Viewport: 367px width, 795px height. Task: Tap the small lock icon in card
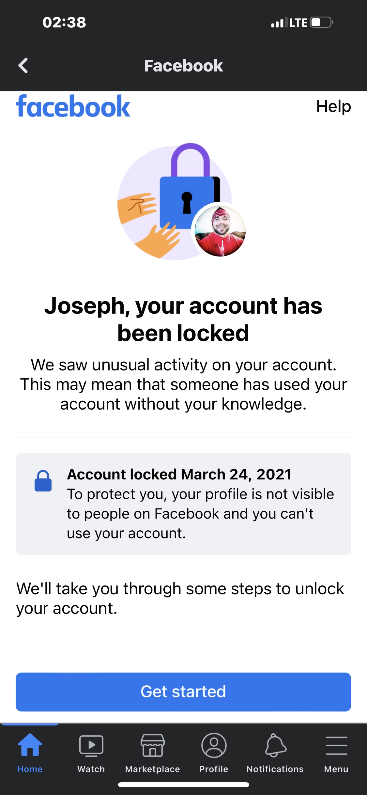click(x=43, y=481)
